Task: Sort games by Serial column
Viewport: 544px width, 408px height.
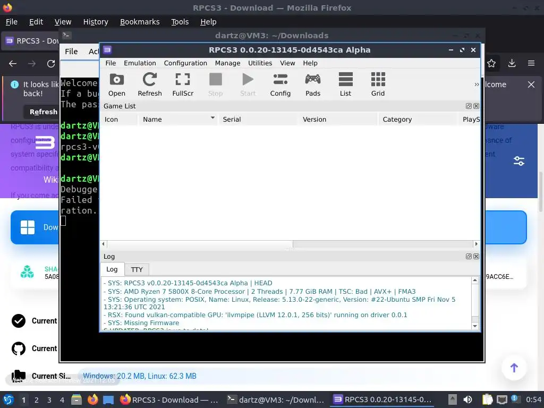Action: (x=258, y=120)
